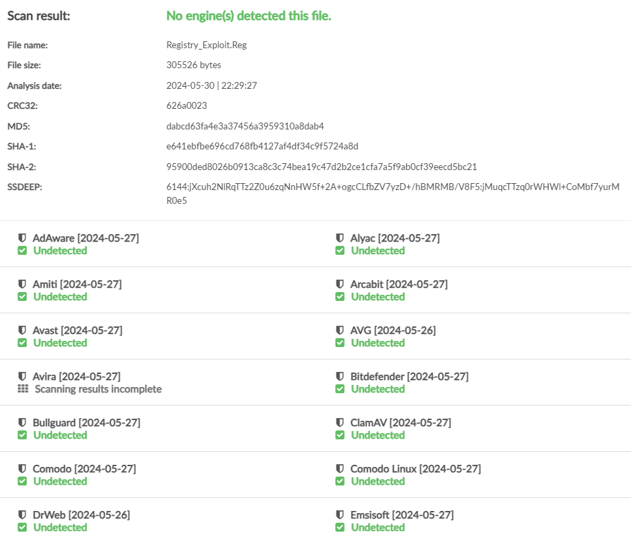
Task: Click the shield icon next to ClamAV
Action: coord(340,423)
